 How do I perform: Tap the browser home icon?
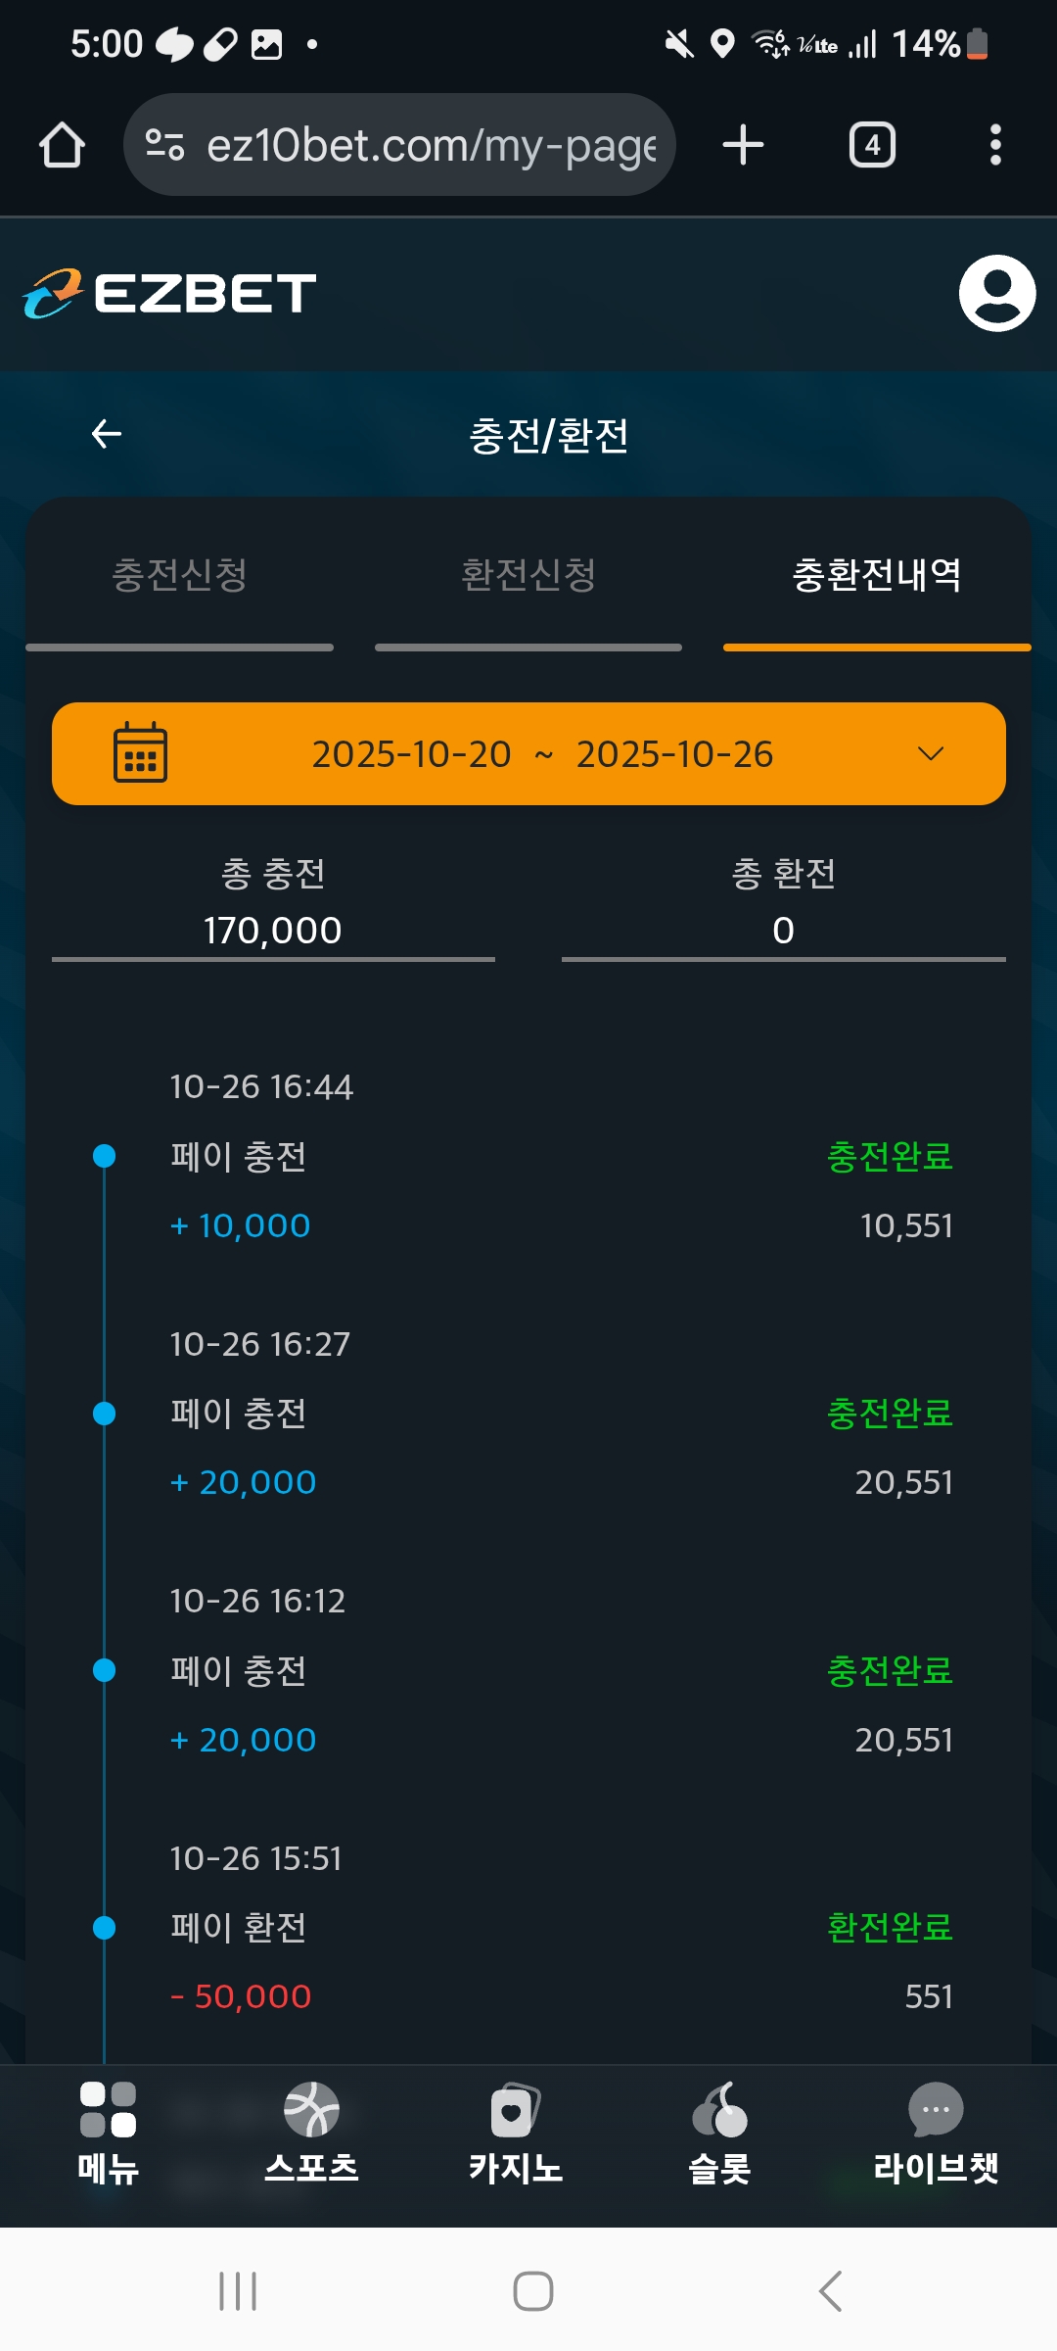[62, 145]
